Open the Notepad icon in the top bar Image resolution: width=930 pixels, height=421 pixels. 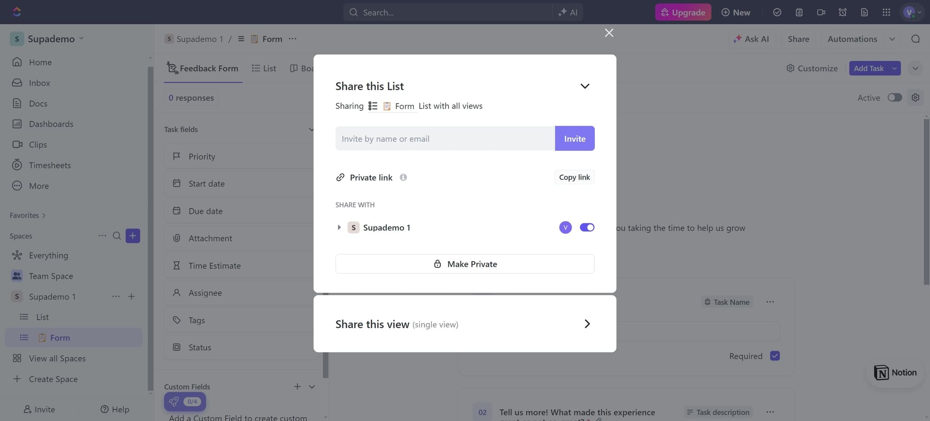(x=799, y=12)
